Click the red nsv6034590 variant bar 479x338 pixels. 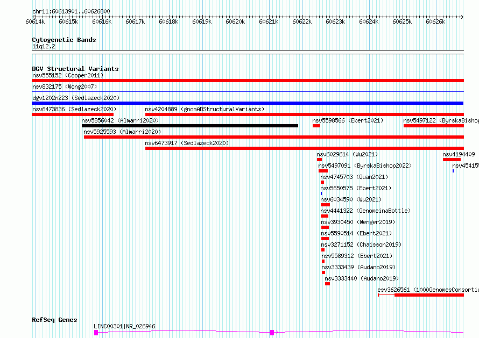(325, 205)
